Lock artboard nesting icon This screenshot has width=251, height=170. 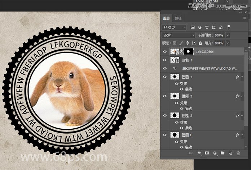click(x=194, y=43)
